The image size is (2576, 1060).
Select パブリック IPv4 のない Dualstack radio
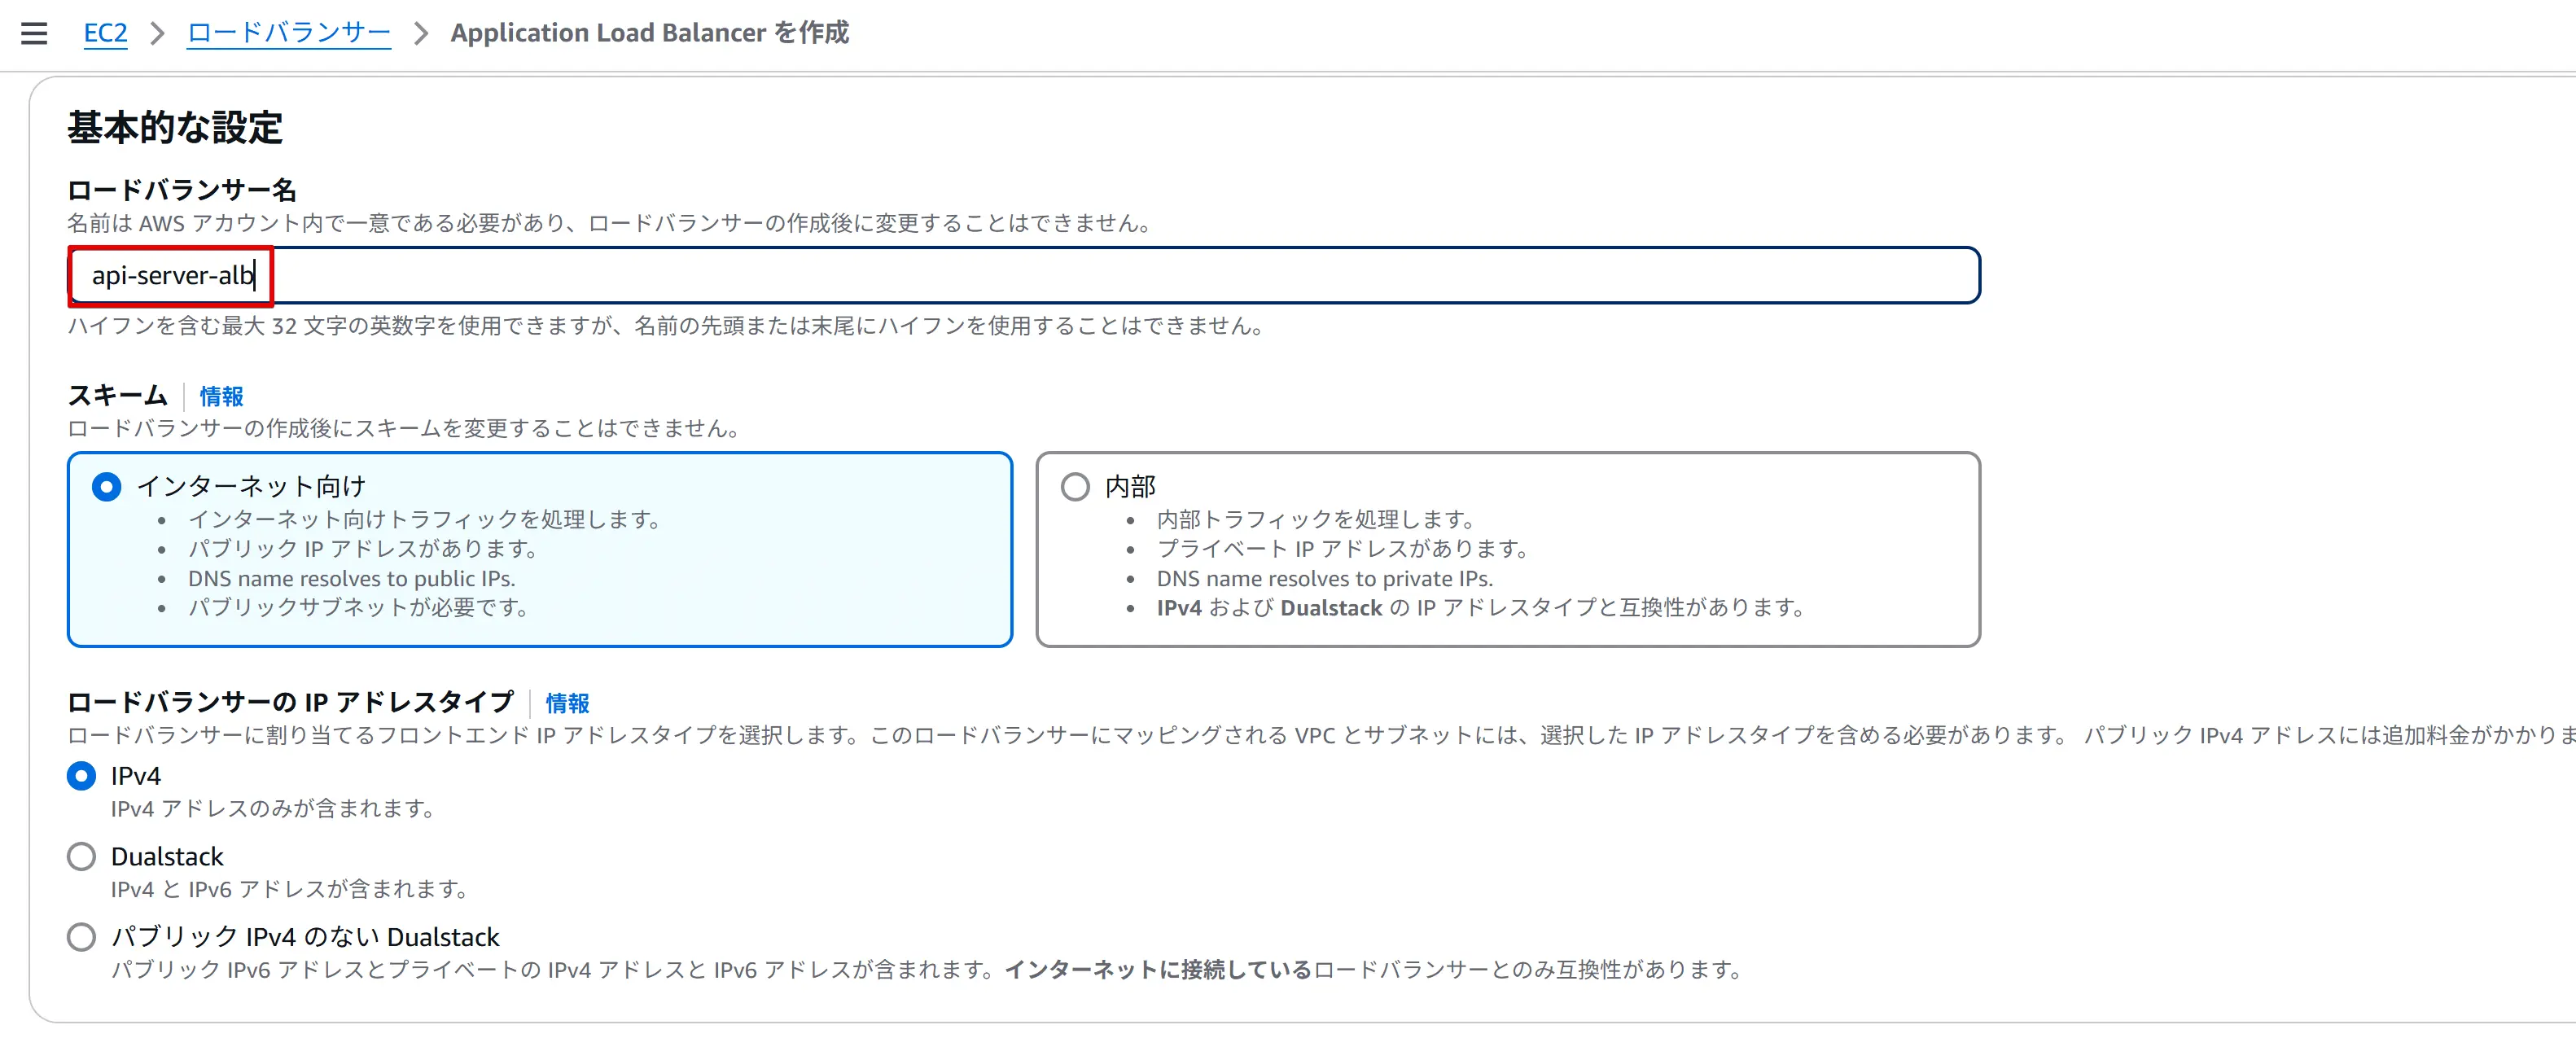tap(82, 937)
